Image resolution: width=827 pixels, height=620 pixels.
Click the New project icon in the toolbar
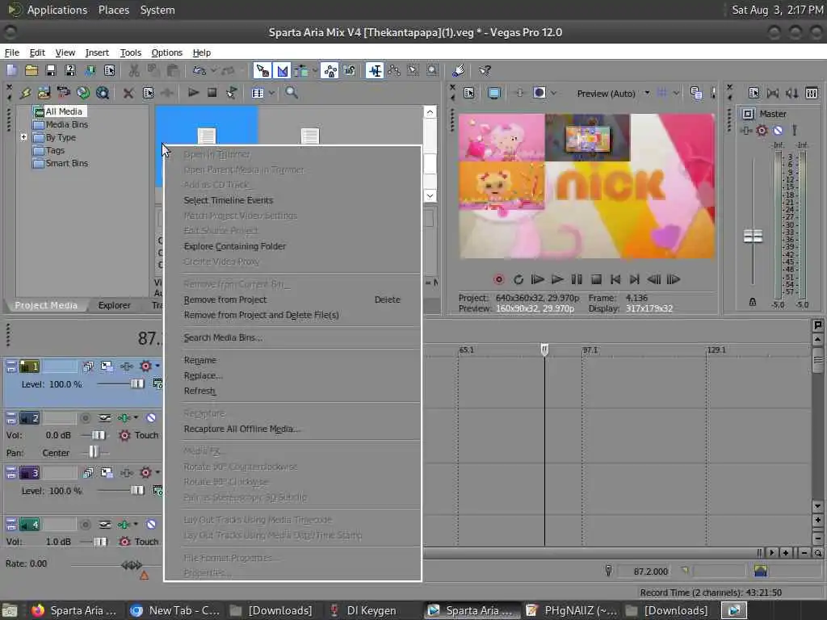pos(11,70)
